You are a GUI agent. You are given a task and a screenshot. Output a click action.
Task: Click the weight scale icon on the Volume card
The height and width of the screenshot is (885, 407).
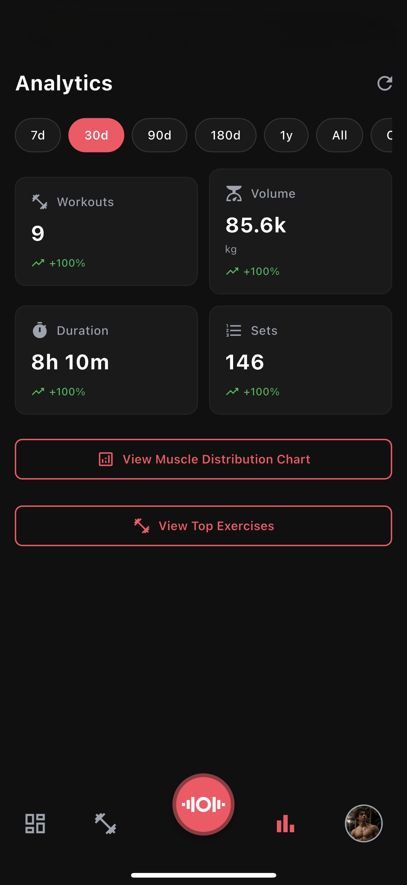[x=234, y=193]
